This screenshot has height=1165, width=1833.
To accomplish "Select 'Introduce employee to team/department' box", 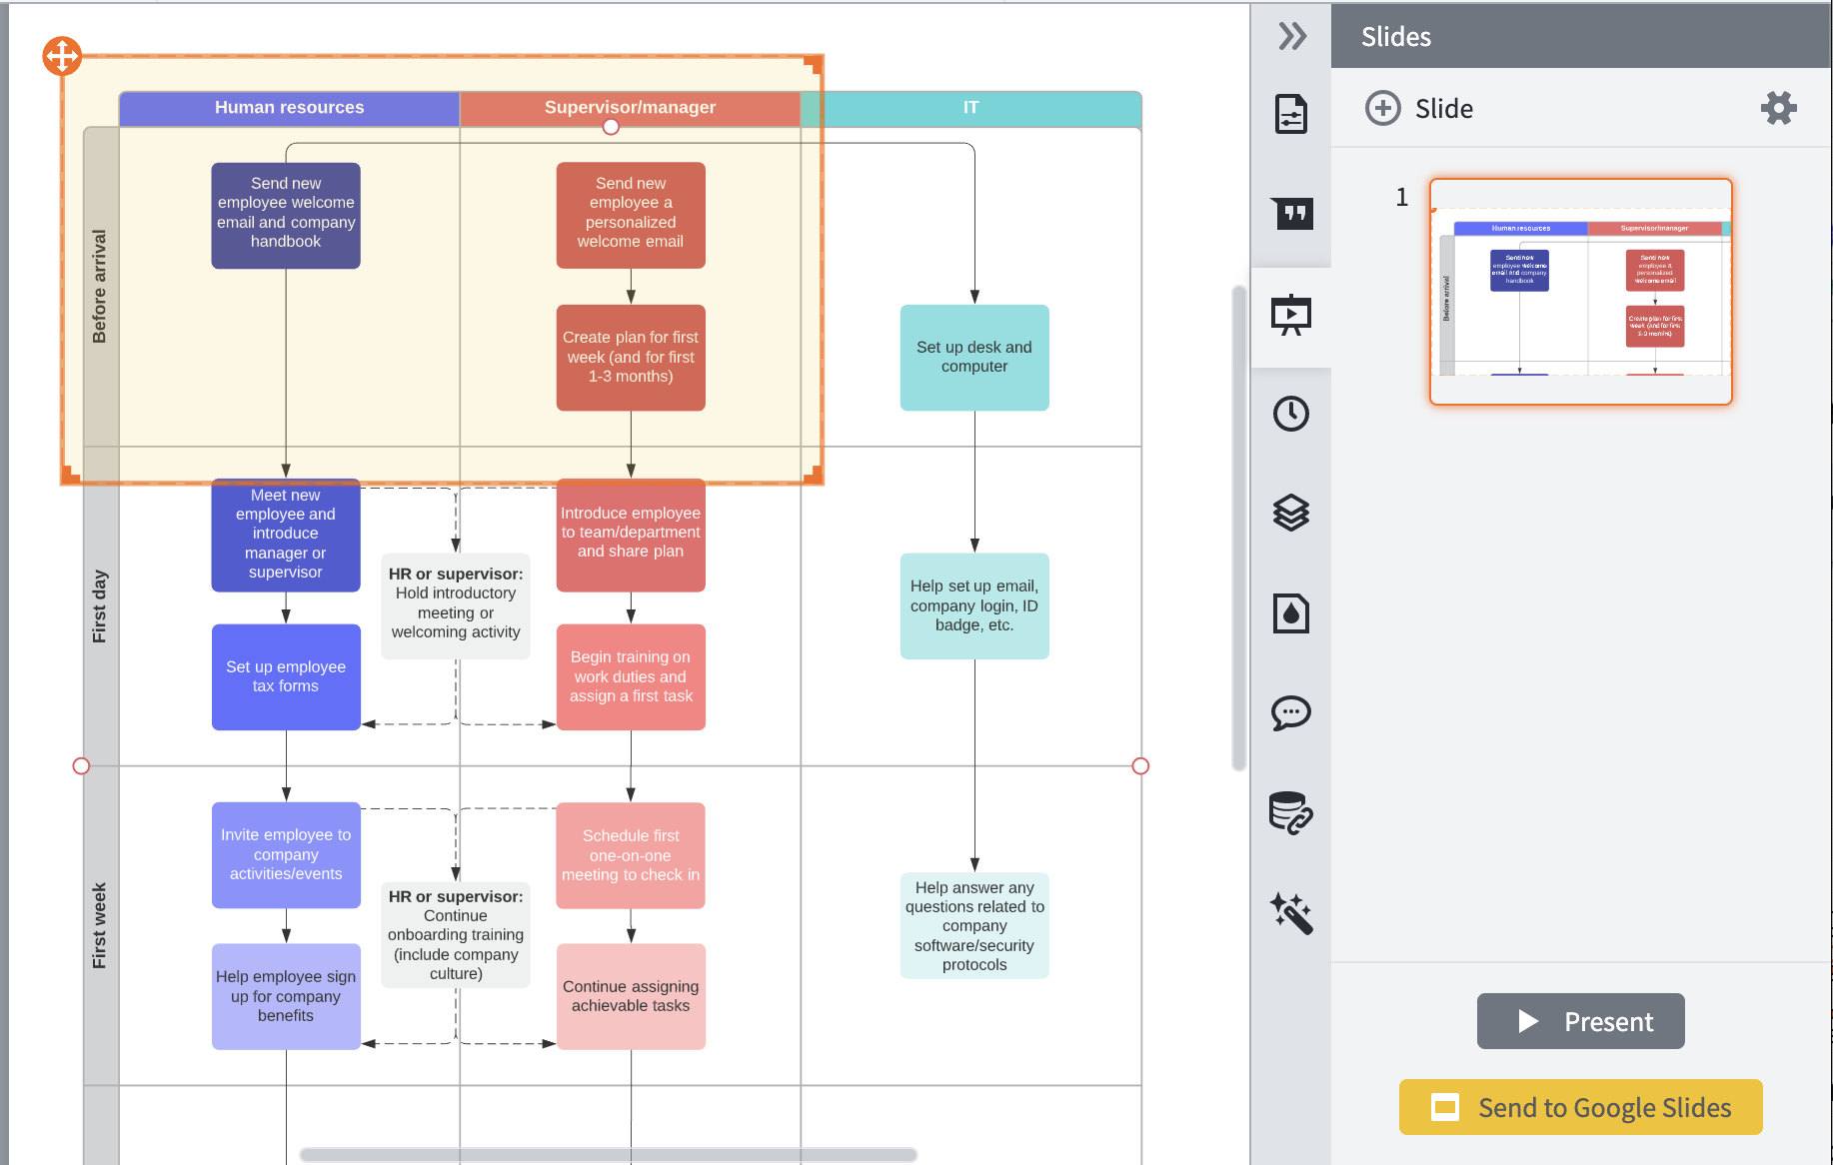I will [x=631, y=536].
